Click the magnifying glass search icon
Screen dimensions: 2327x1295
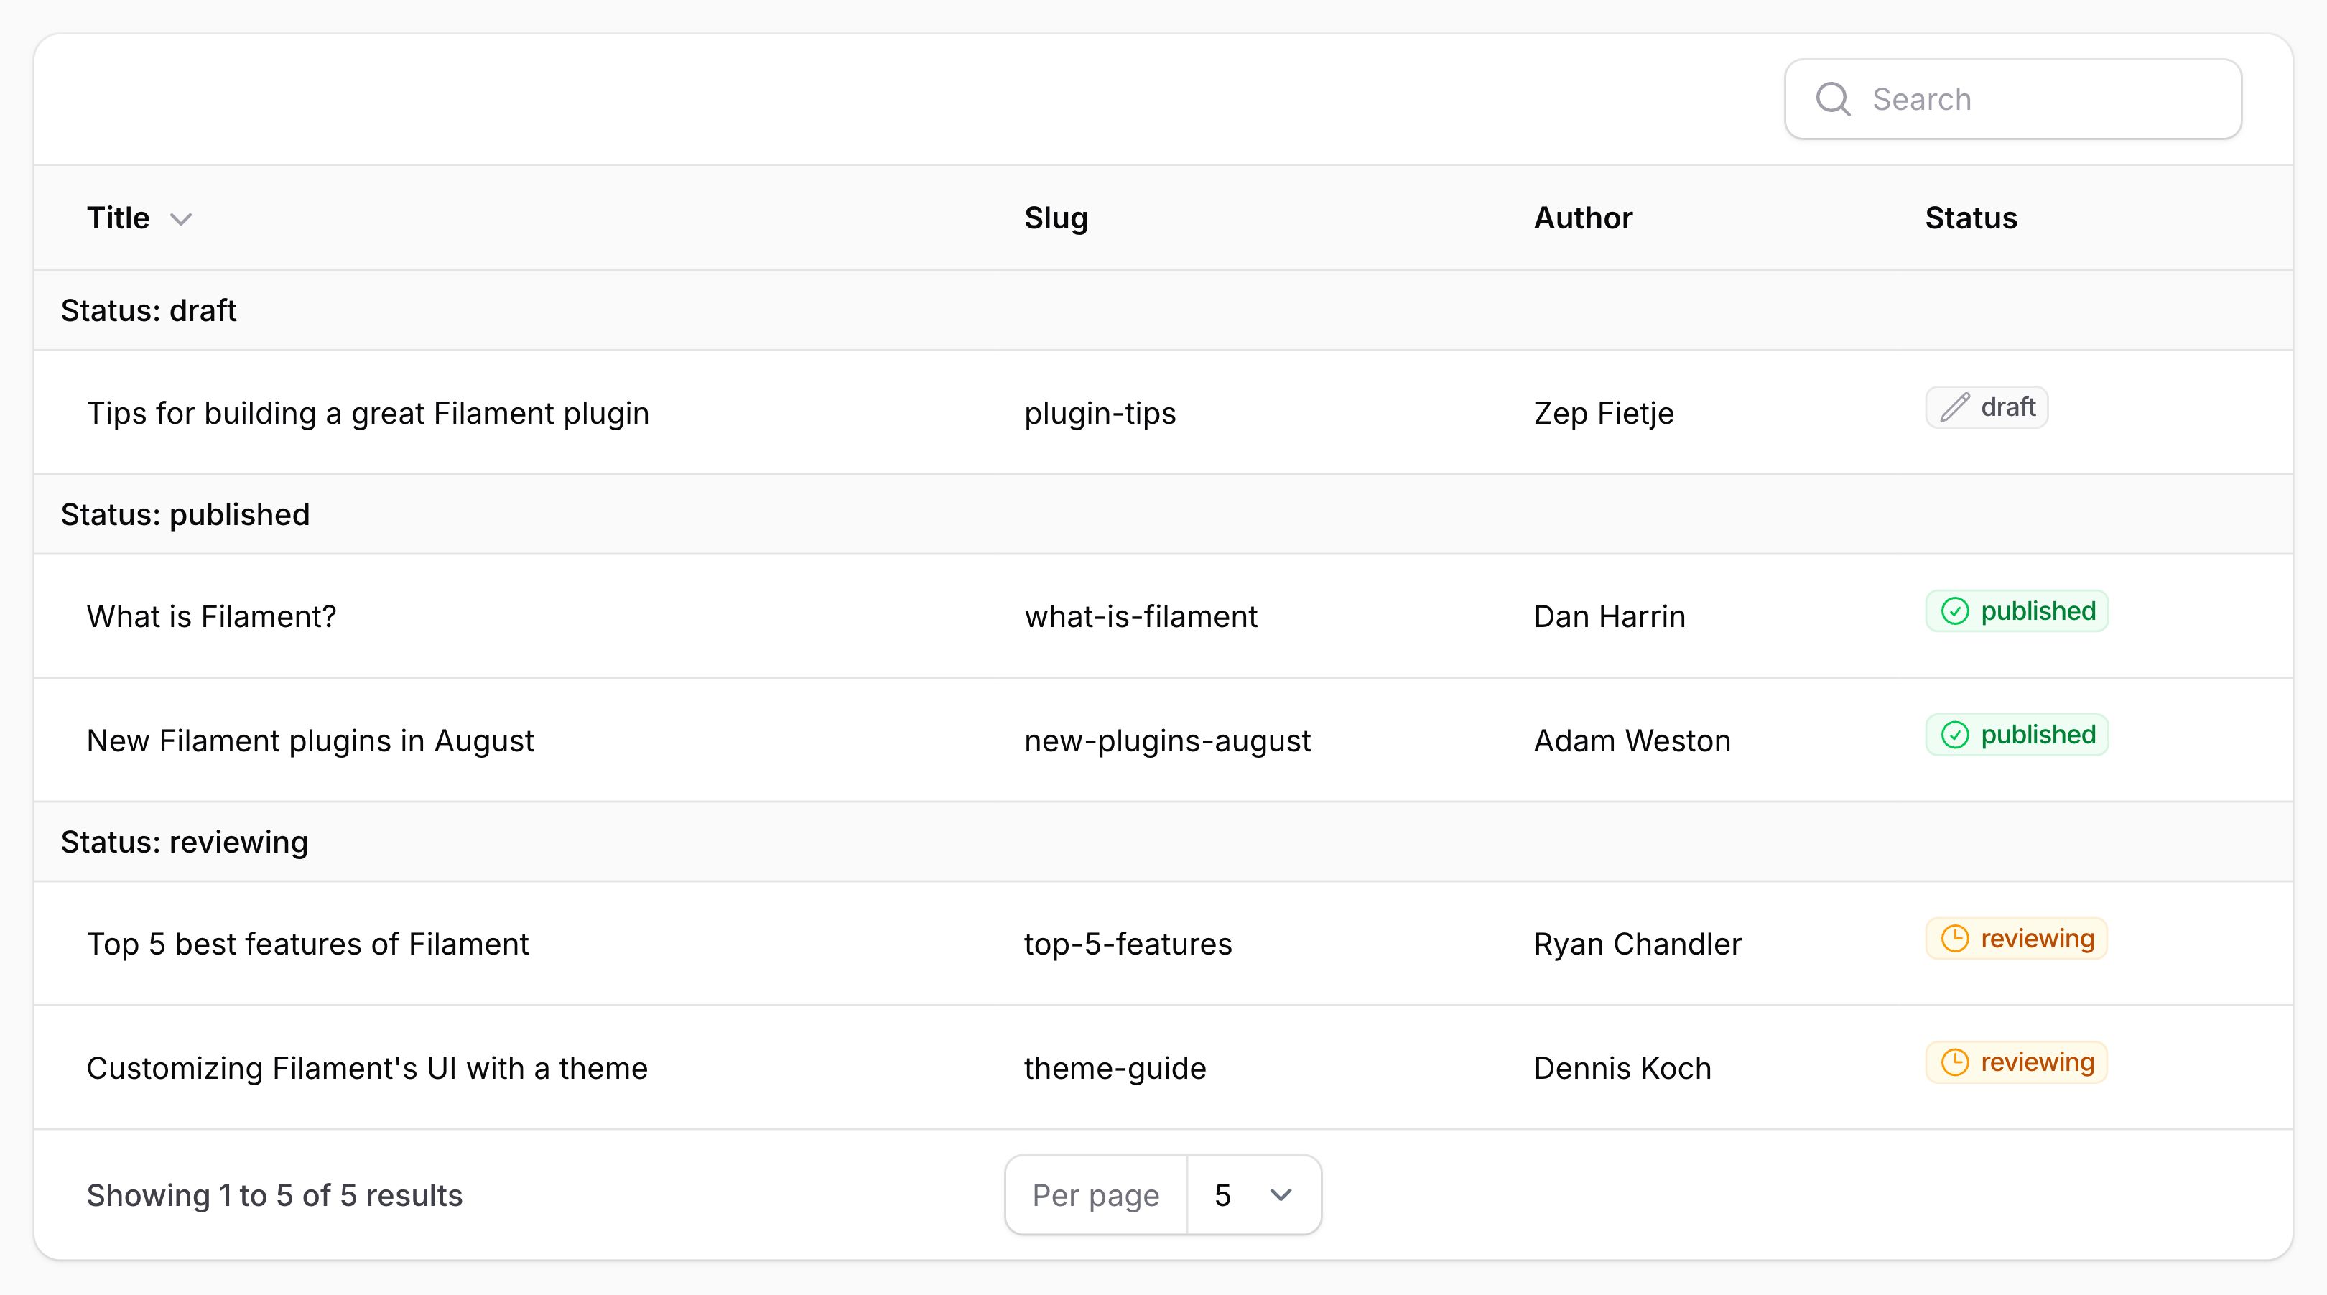point(1833,99)
